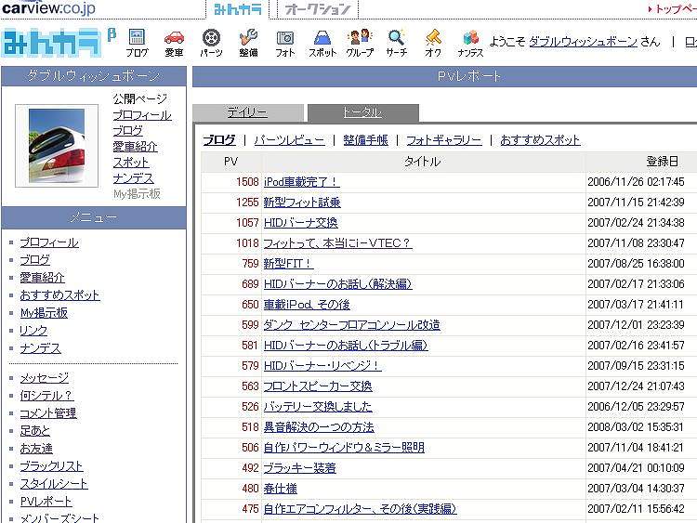The height and width of the screenshot is (523, 697).
Task: Open スタイルシート in the left menu
Action: point(54,484)
